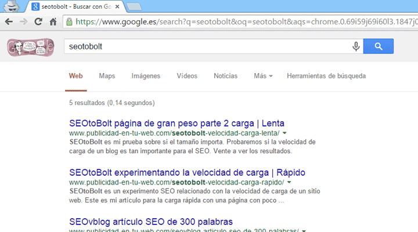
Task: Switch to the Imágenes results tab
Action: point(146,76)
